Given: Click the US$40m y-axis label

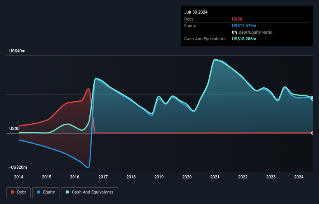Looking at the screenshot, I should (x=17, y=51).
